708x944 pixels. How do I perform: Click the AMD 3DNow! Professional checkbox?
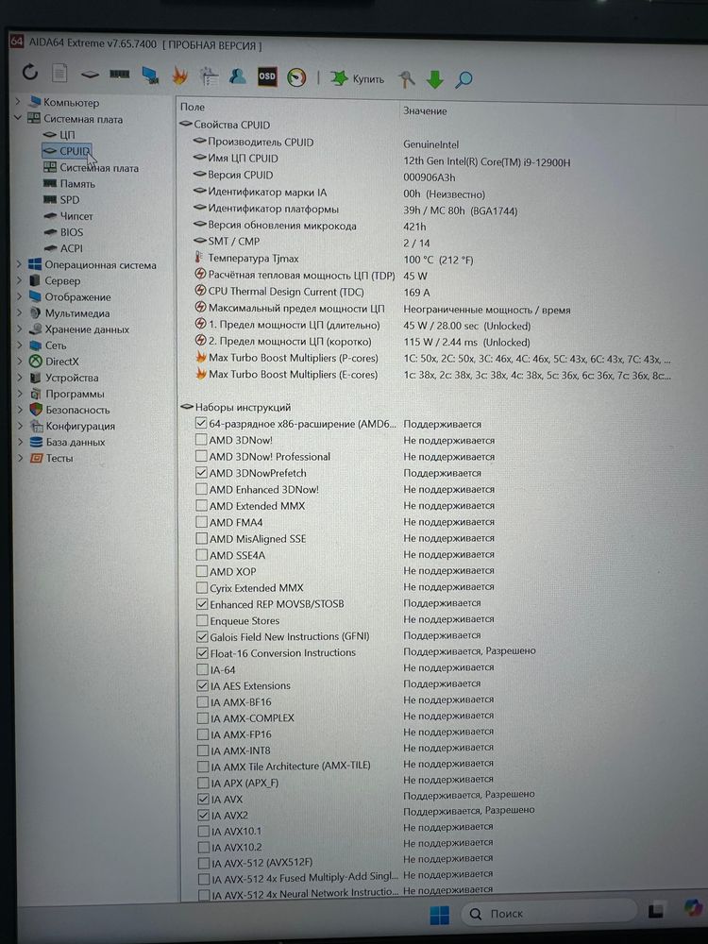point(201,456)
